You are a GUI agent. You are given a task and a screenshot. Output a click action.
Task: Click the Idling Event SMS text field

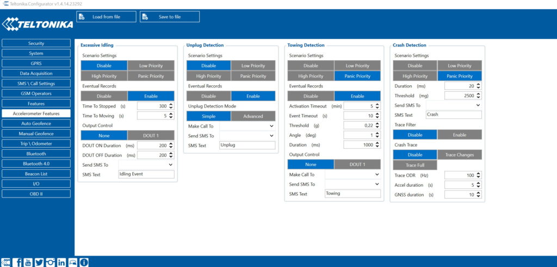pyautogui.click(x=146, y=174)
